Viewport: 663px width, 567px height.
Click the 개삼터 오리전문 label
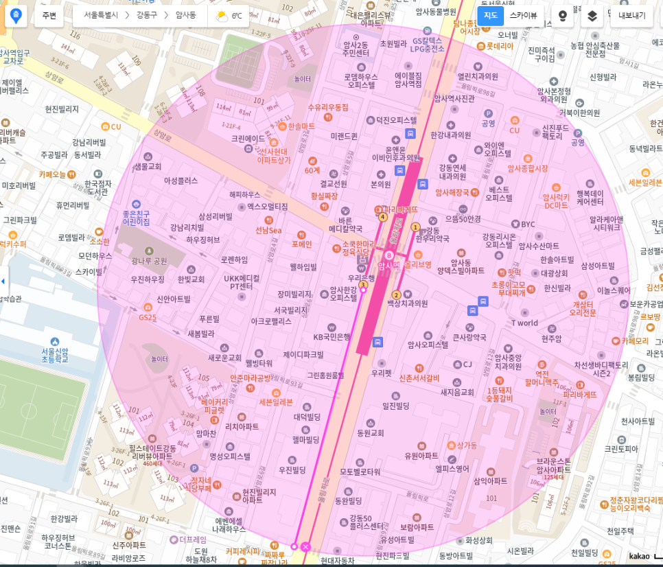pos(583,309)
